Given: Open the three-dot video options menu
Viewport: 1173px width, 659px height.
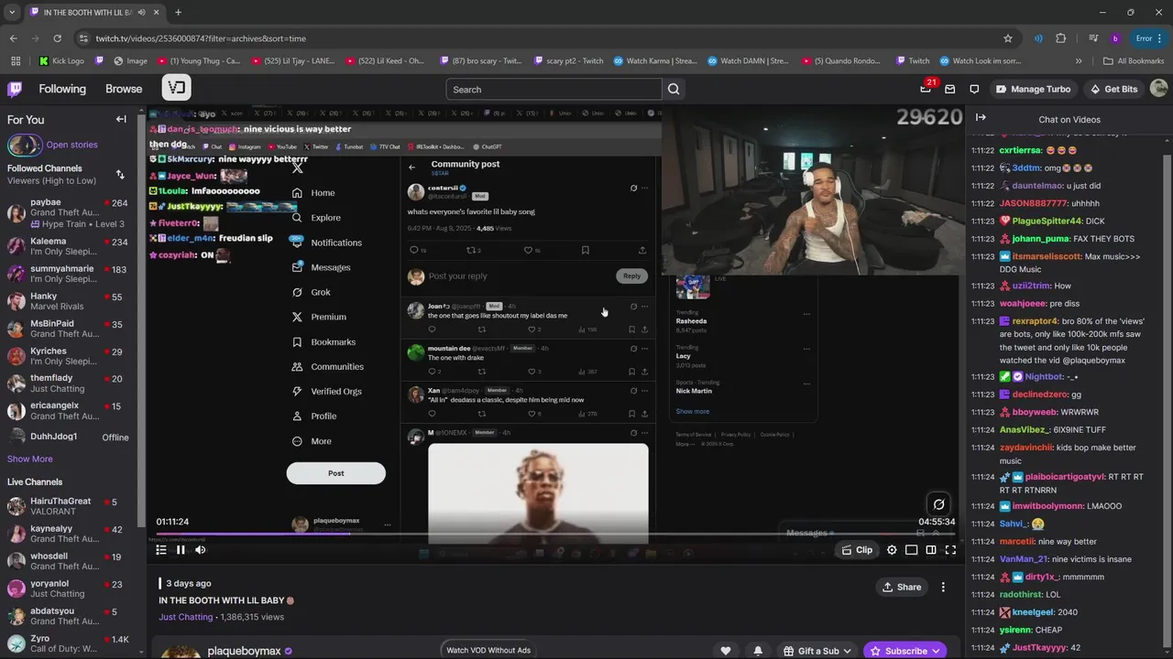Looking at the screenshot, I should pos(943,587).
